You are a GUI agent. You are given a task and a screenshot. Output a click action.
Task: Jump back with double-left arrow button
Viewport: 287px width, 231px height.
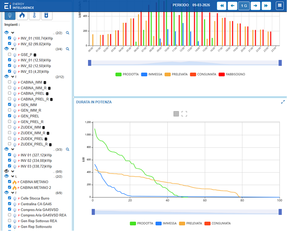coord(221,6)
